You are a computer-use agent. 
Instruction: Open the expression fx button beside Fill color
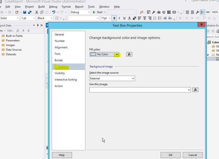129,54
